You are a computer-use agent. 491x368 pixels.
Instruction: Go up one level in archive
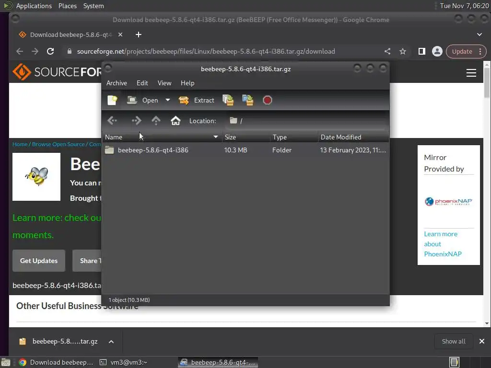coord(156,120)
